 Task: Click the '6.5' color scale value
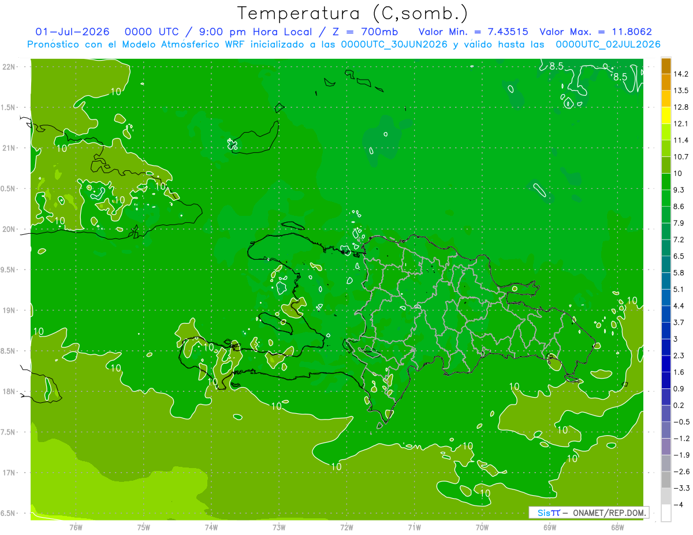click(x=680, y=256)
